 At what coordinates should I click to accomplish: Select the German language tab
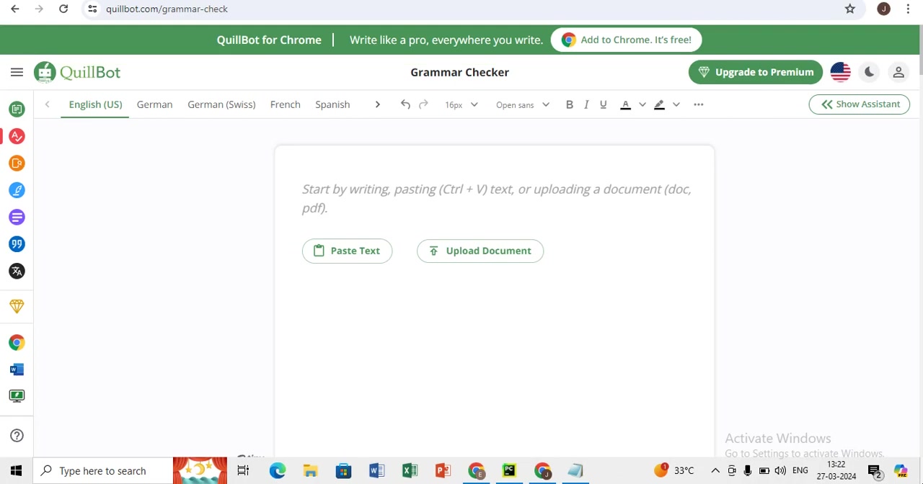click(x=154, y=104)
